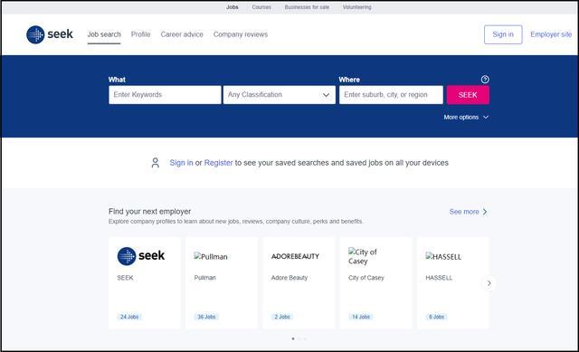
Task: Click the Sign in button in header
Action: pos(503,34)
